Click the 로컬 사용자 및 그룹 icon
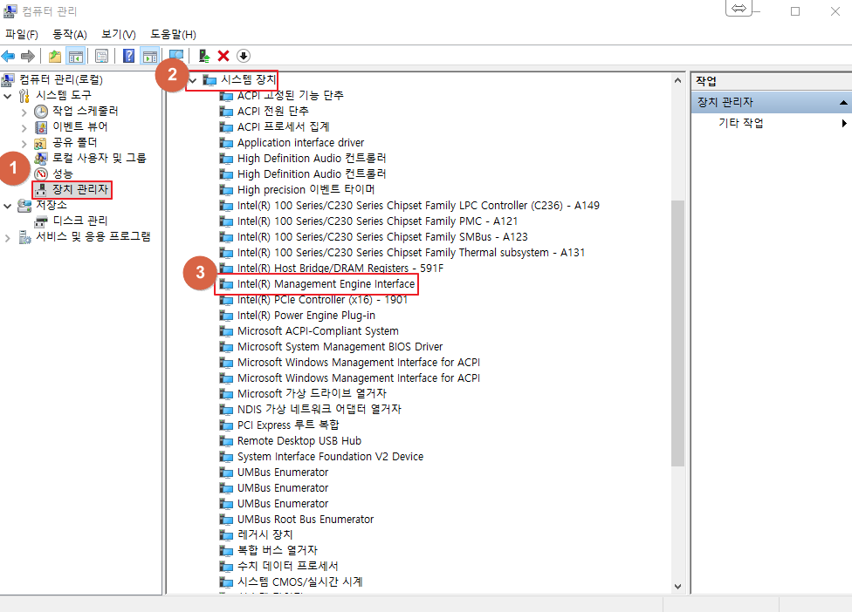The image size is (852, 612). (x=41, y=159)
